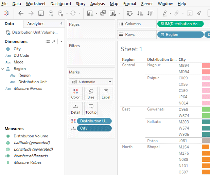210x175 pixels.
Task: Open the Label marks card
Action: tap(106, 94)
